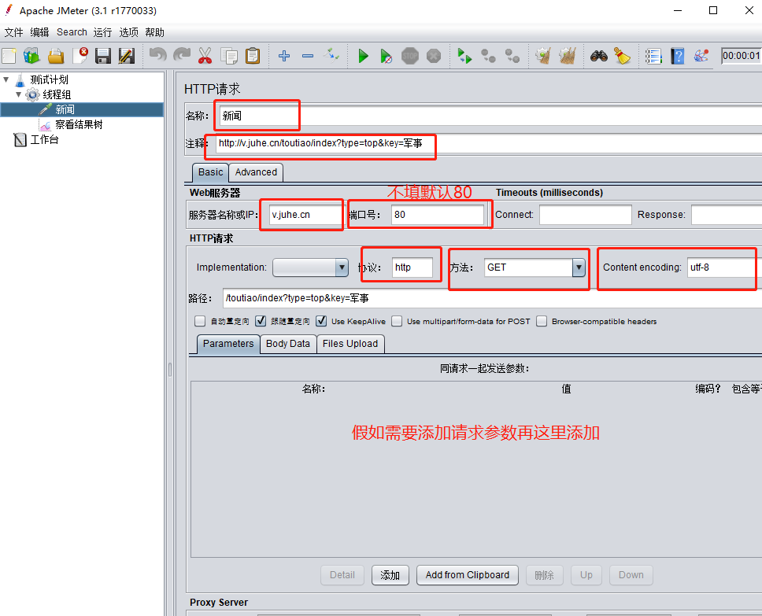
Task: Click the 添加 button
Action: click(390, 575)
